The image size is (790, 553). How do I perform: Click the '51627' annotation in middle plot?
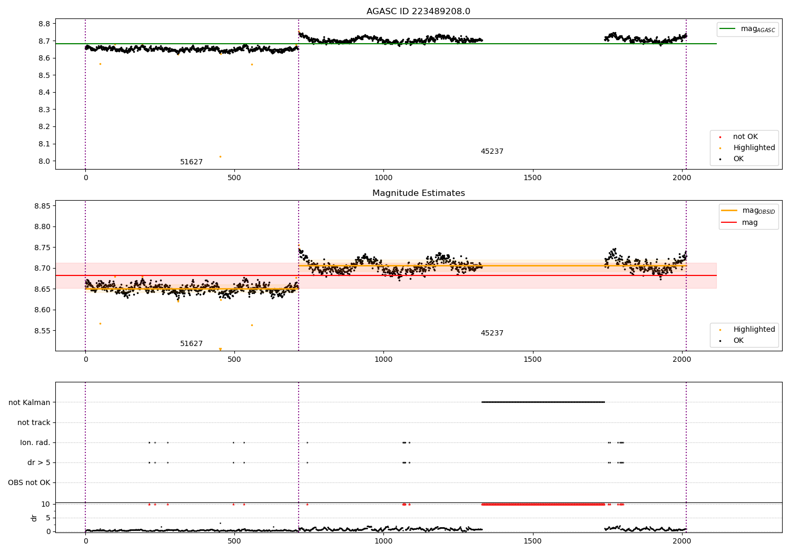coord(191,344)
